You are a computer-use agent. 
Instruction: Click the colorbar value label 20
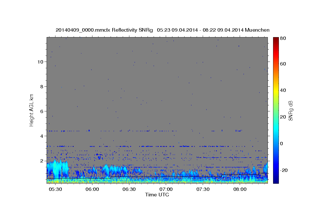[283, 117]
